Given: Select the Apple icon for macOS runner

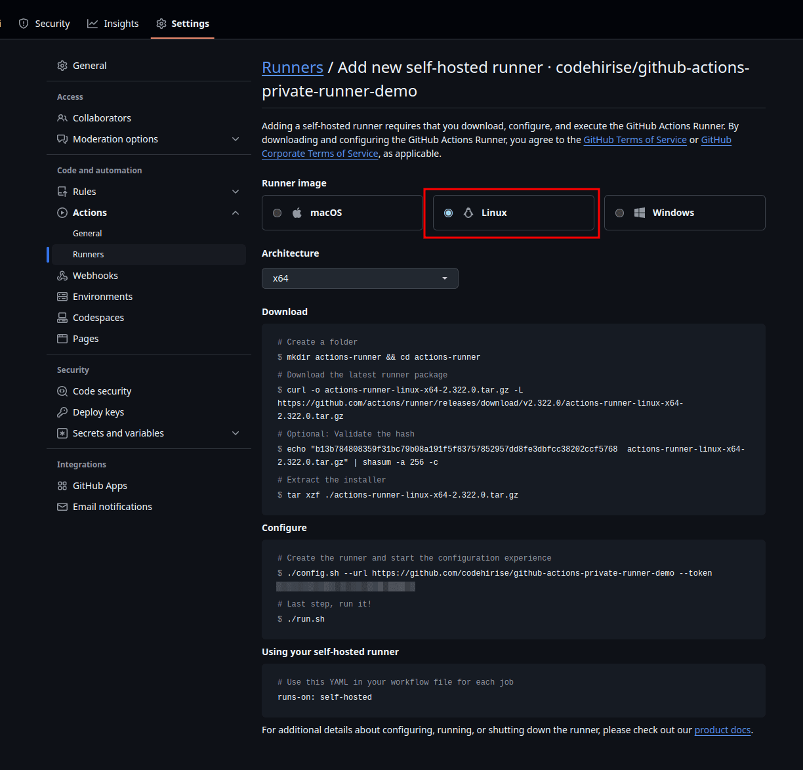Looking at the screenshot, I should point(297,212).
